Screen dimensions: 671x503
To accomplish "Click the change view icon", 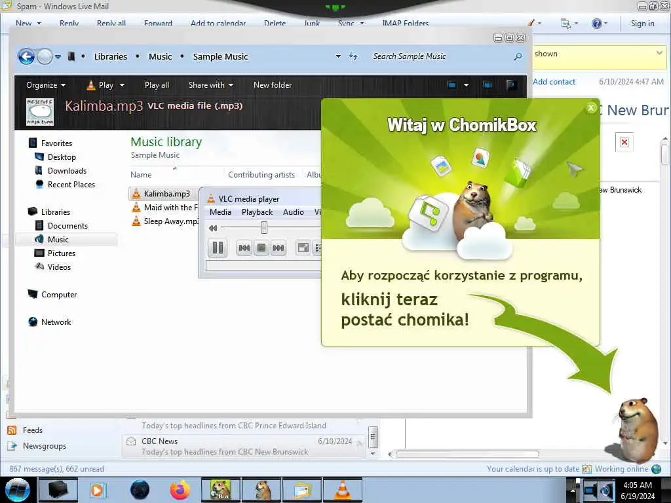I will (x=452, y=85).
